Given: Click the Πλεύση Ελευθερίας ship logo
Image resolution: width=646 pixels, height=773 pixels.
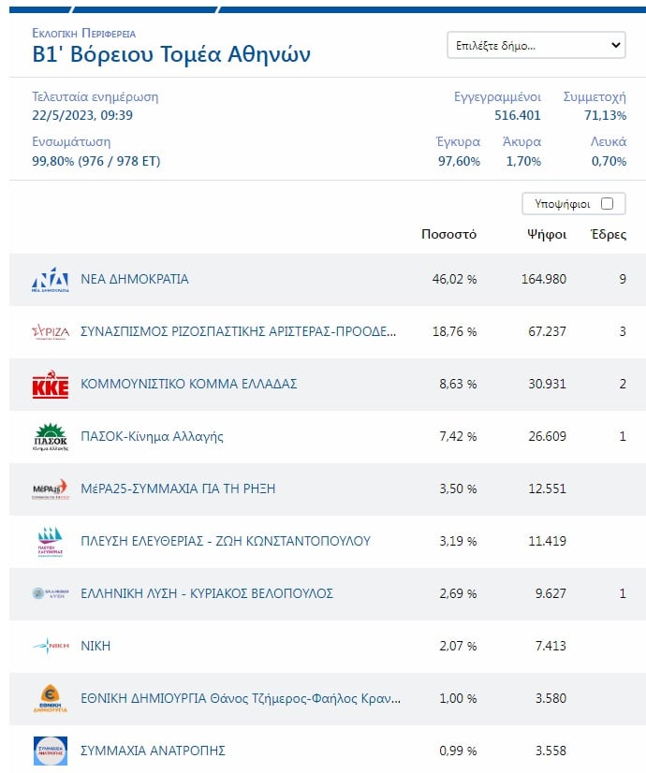Looking at the screenshot, I should pyautogui.click(x=50, y=542).
